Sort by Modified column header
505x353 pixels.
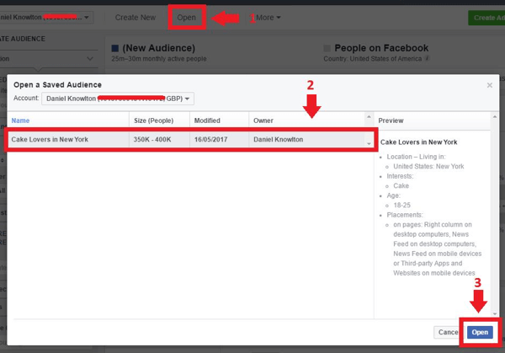(207, 120)
